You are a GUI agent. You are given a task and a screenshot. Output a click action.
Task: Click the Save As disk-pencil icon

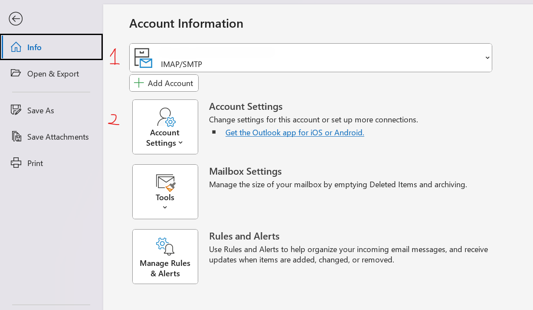click(x=16, y=110)
